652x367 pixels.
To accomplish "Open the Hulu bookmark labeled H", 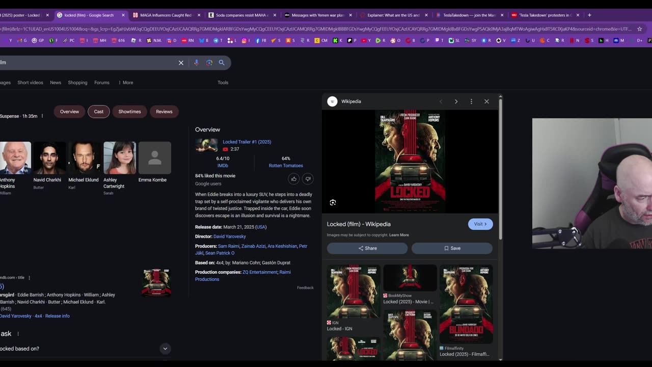I will (603, 40).
